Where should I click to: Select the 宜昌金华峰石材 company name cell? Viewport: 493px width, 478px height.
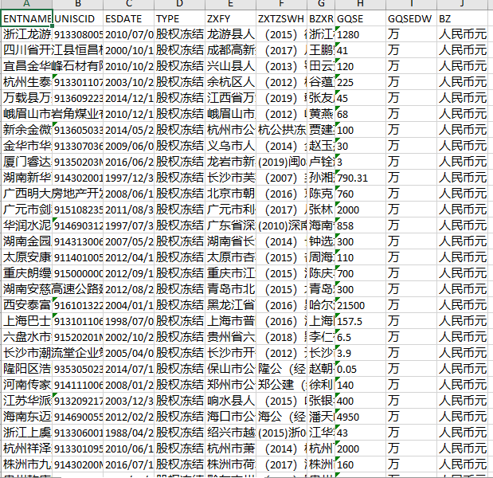tap(27, 66)
